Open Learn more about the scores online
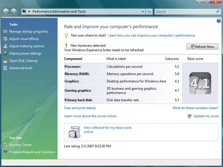The width and height of the screenshot is (223, 167). point(90,116)
